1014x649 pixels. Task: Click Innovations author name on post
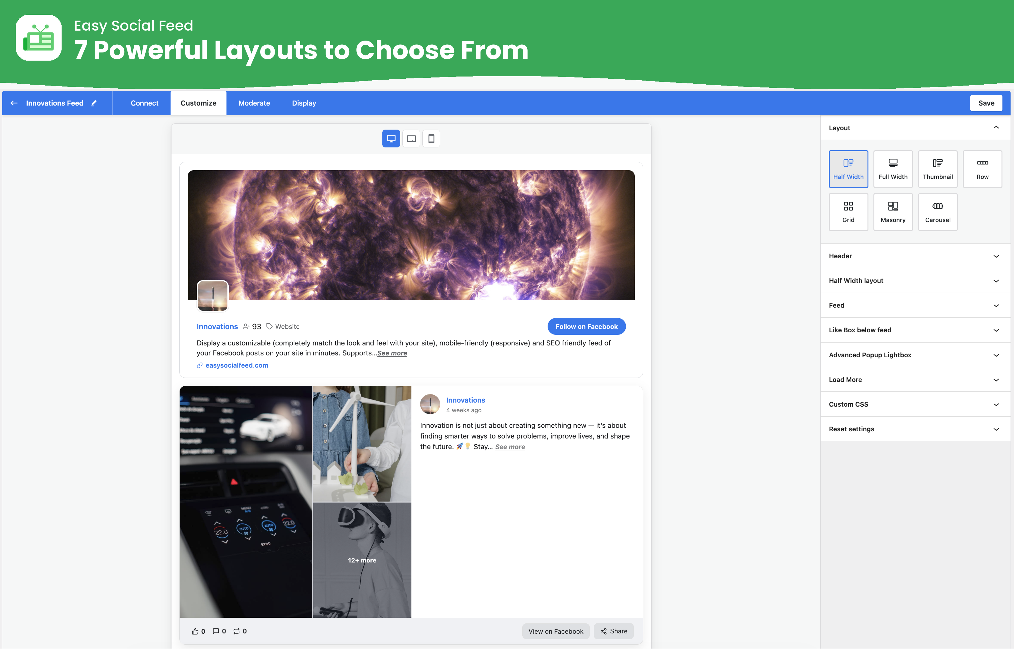(x=465, y=400)
